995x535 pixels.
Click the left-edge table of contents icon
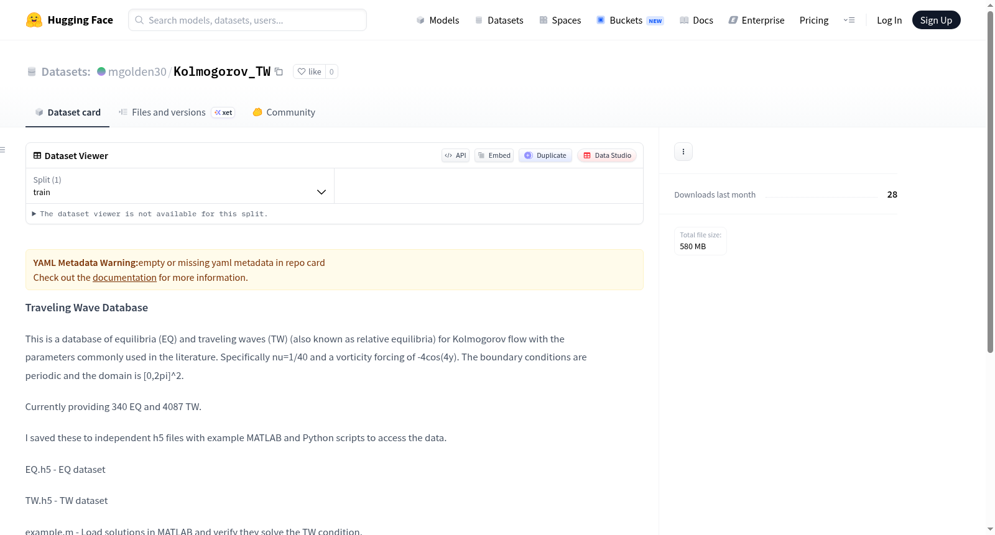[x=3, y=150]
